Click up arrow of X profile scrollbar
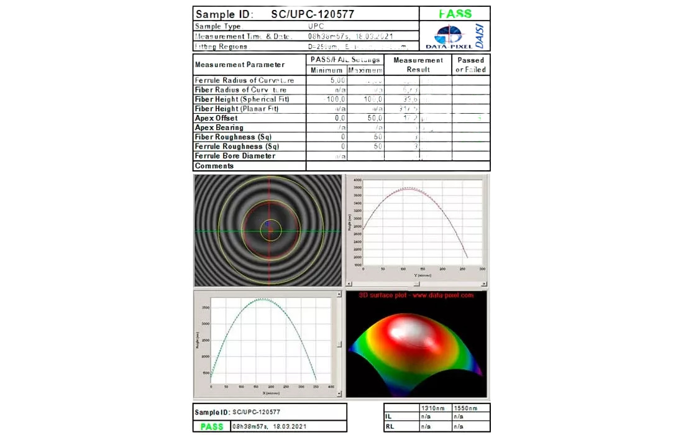 click(x=339, y=294)
